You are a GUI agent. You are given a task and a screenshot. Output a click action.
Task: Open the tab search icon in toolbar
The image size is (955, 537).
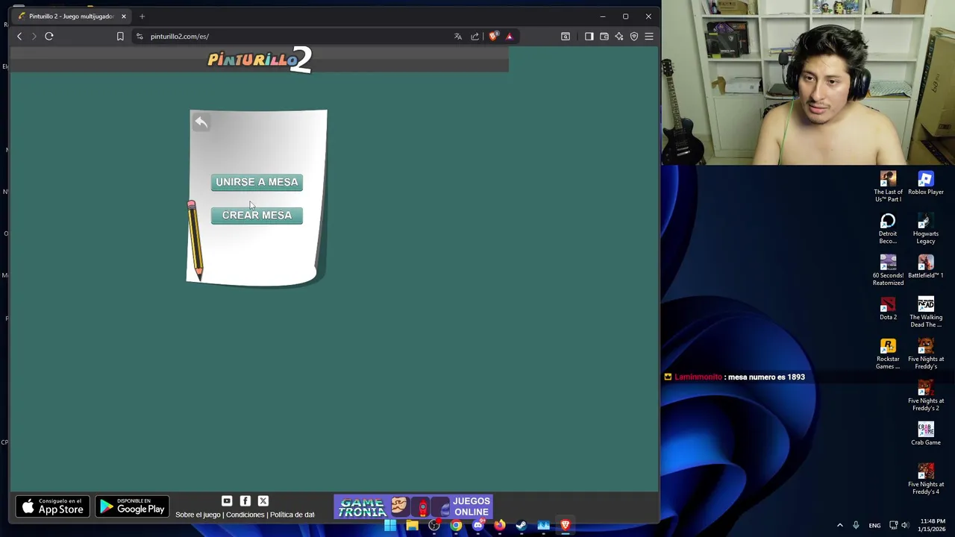pyautogui.click(x=566, y=36)
